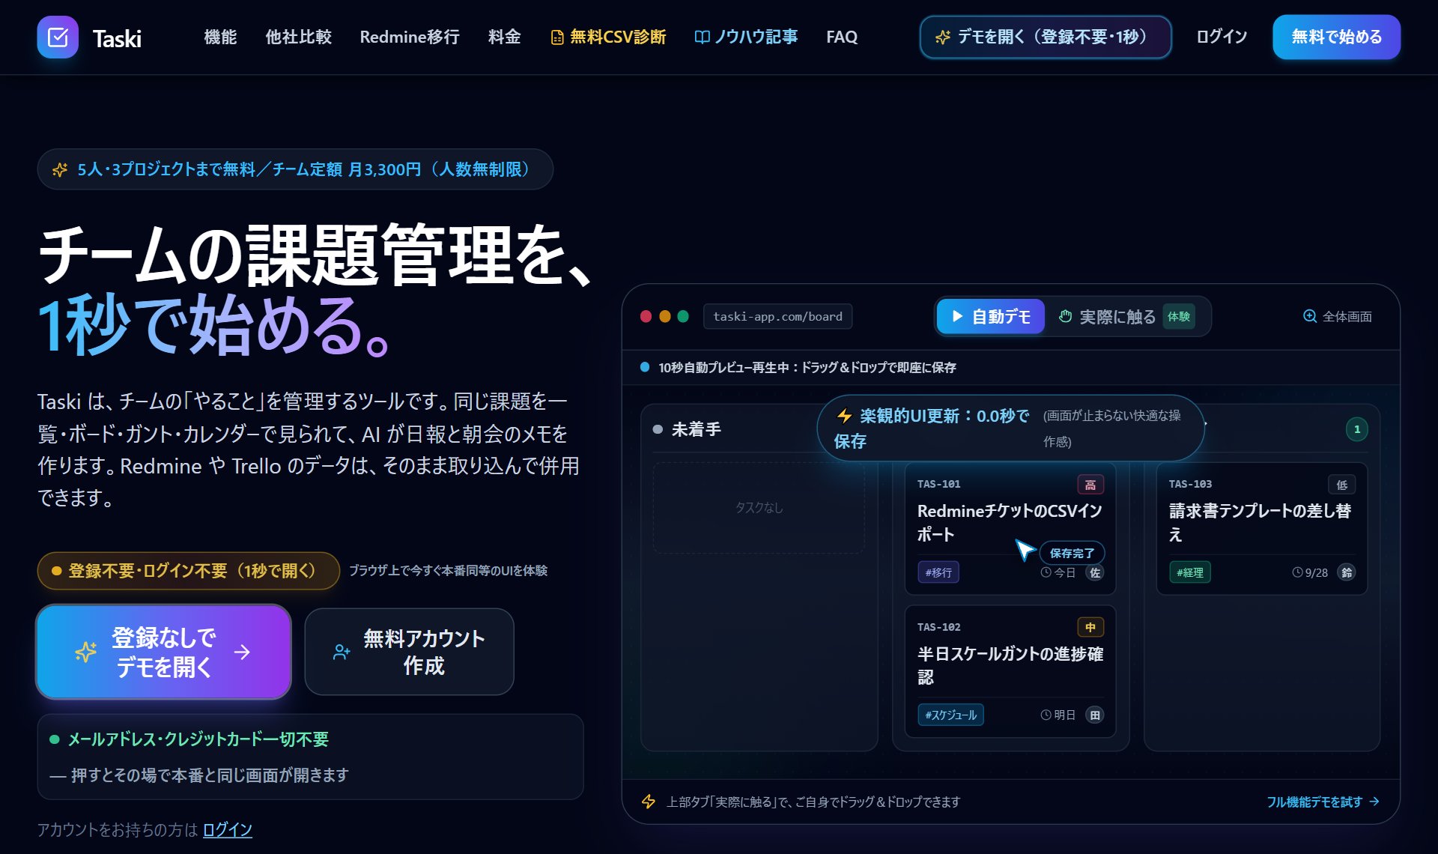The height and width of the screenshot is (854, 1438).
Task: Open the 半日スケールガントの進捗確認 task card
Action: pyautogui.click(x=1010, y=671)
